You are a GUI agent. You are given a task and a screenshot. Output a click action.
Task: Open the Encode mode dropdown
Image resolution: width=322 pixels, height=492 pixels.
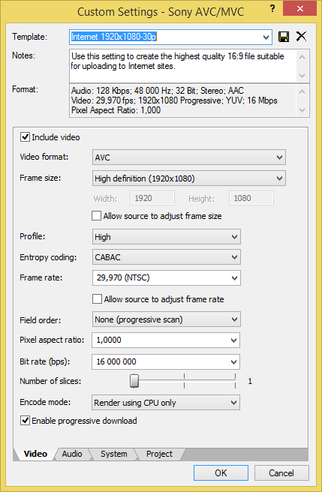pos(166,403)
